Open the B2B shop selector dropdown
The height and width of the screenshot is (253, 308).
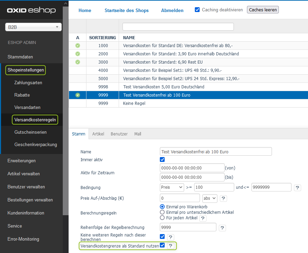click(x=33, y=27)
